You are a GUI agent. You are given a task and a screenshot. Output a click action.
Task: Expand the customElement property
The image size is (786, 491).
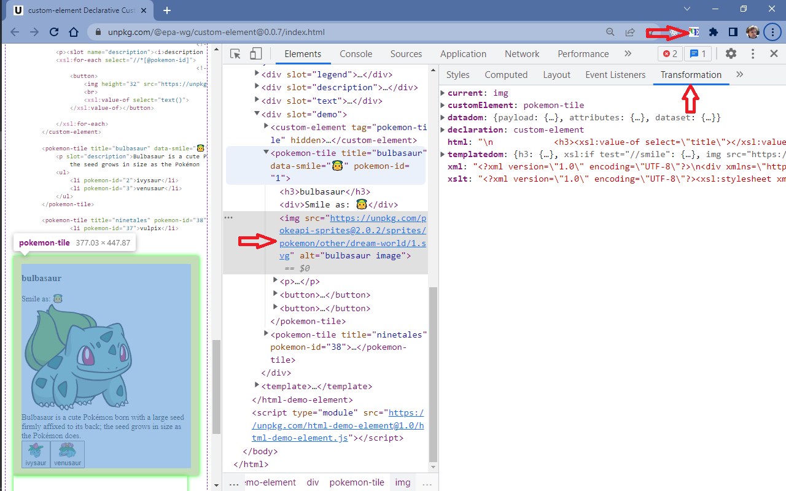tap(443, 105)
